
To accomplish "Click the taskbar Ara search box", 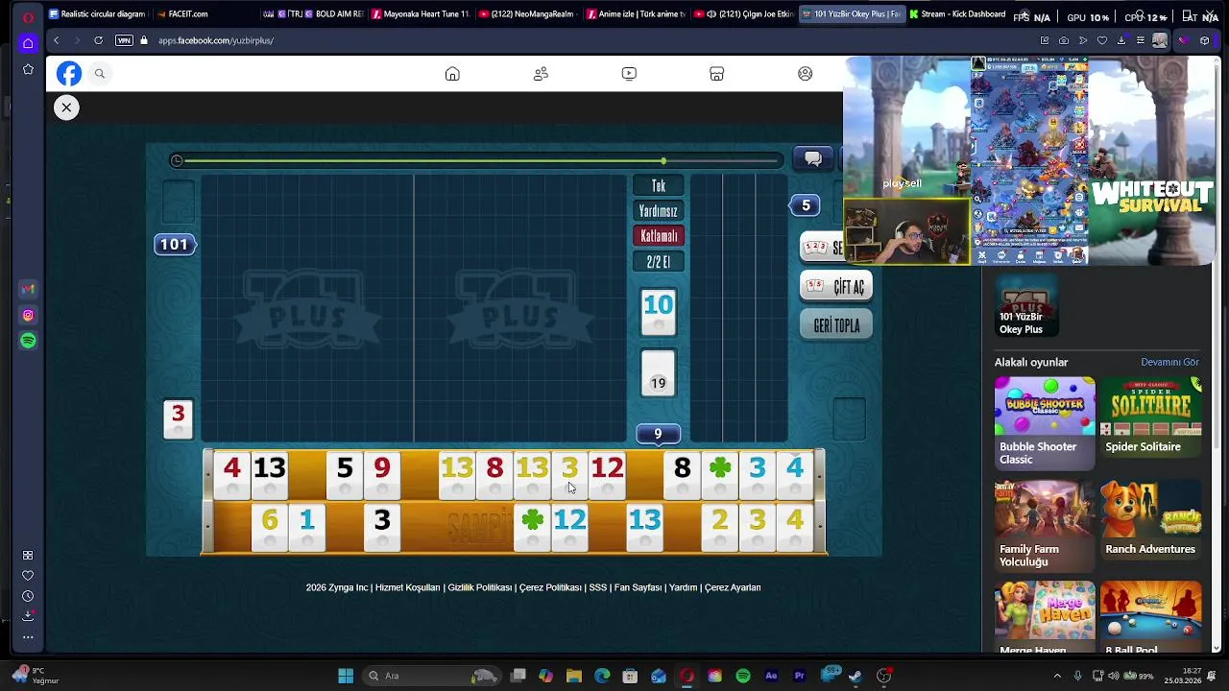I will click(x=431, y=676).
